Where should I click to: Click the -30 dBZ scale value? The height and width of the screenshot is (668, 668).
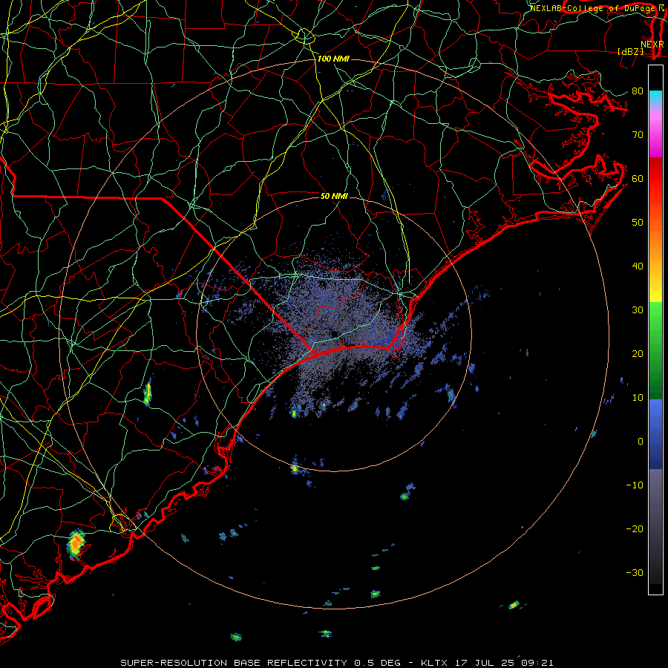click(x=635, y=573)
